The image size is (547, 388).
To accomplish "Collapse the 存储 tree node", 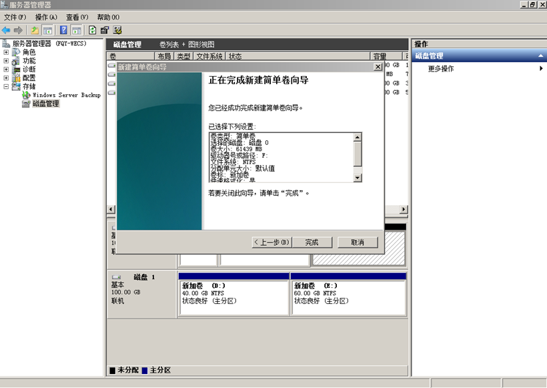I will [6, 86].
